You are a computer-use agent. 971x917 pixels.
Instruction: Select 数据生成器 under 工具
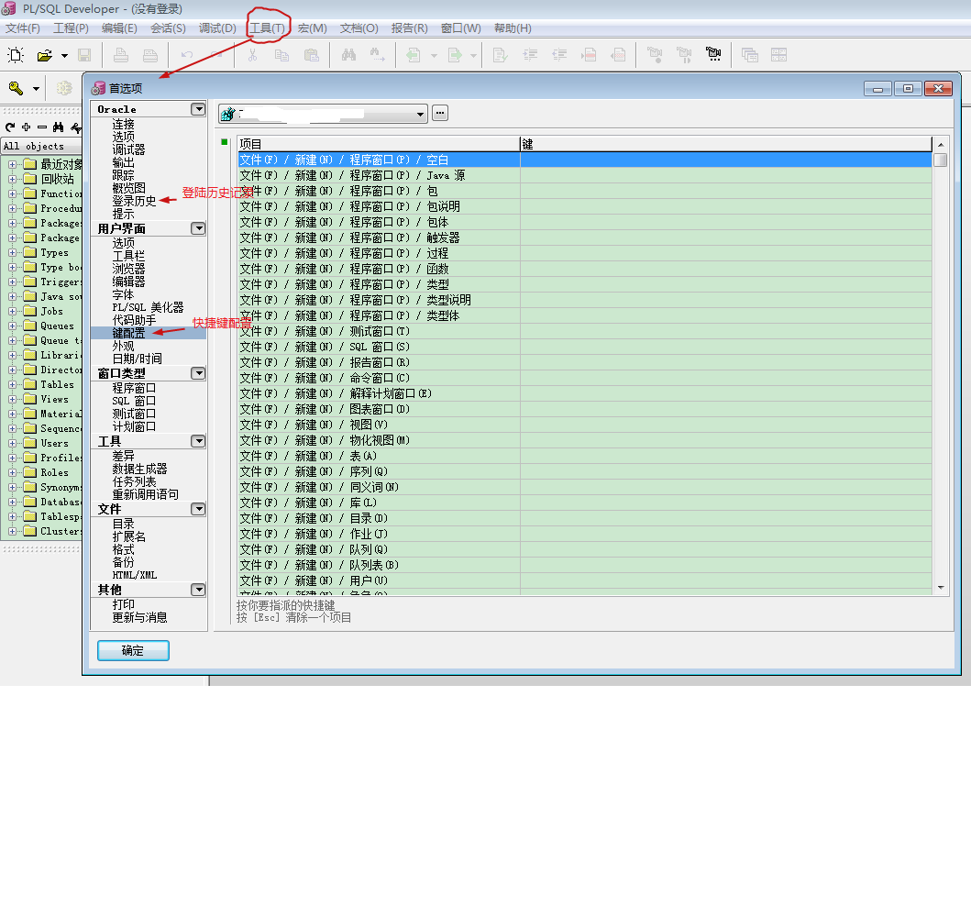tap(139, 470)
